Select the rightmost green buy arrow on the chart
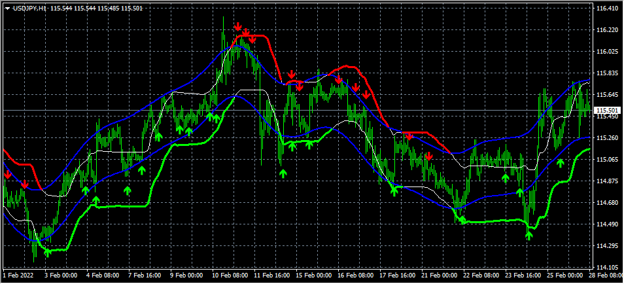Viewport: 624px width, 284px height. pyautogui.click(x=561, y=162)
